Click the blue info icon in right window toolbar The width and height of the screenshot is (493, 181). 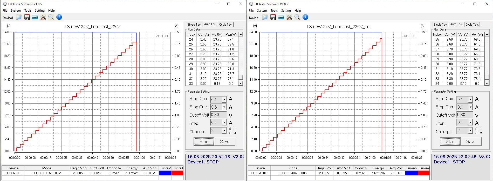pyautogui.click(x=305, y=17)
